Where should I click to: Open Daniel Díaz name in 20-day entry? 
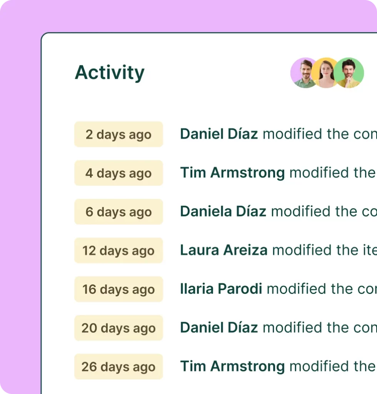[x=219, y=327]
